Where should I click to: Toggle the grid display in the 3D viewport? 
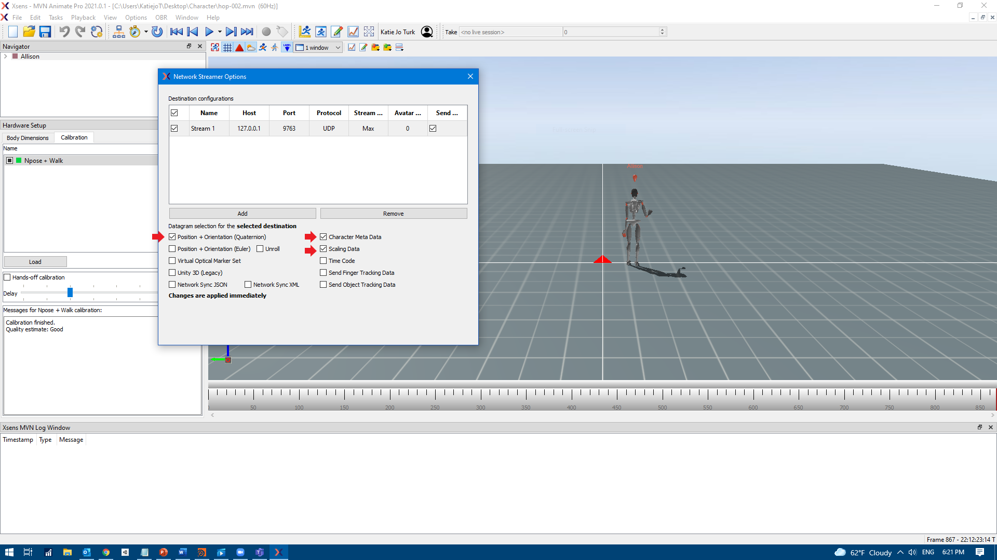point(227,48)
